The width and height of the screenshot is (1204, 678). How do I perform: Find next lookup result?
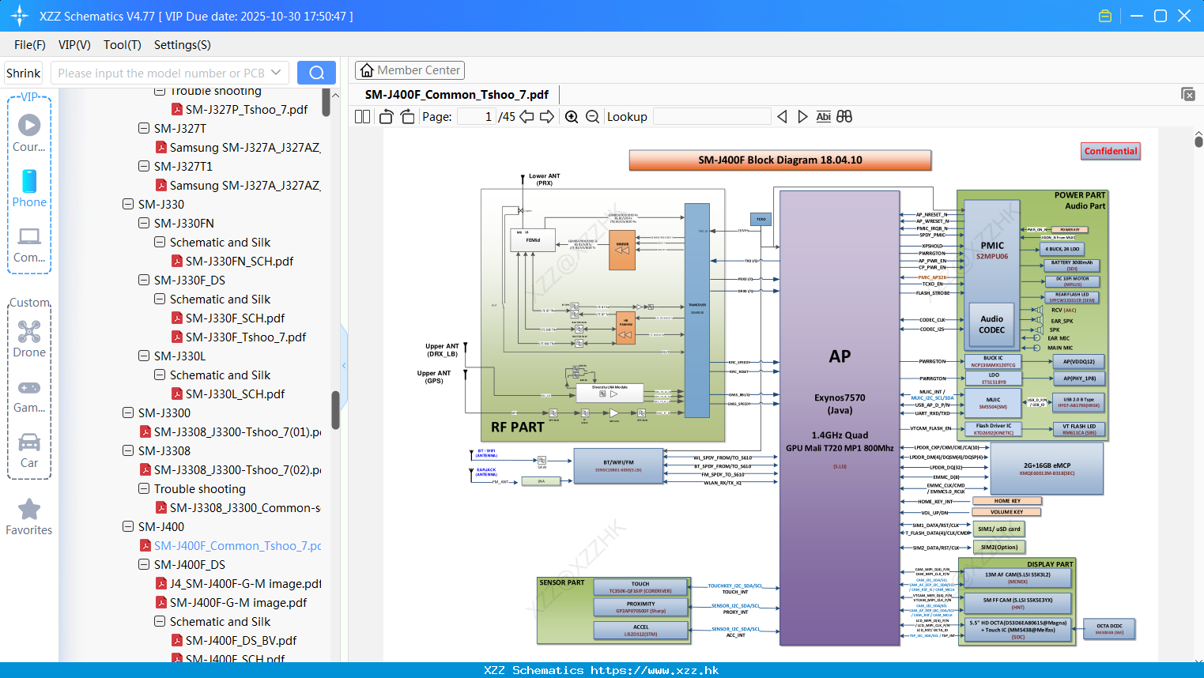click(x=802, y=116)
